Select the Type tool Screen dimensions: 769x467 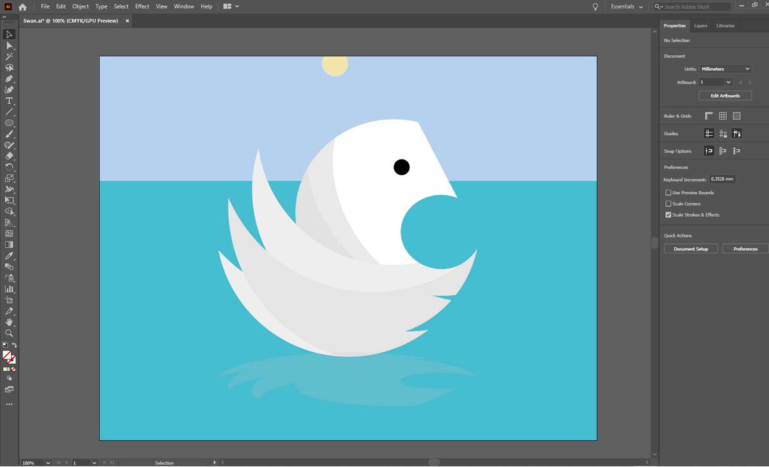pos(9,101)
